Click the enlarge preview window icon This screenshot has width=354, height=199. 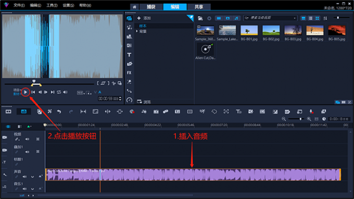120,83
